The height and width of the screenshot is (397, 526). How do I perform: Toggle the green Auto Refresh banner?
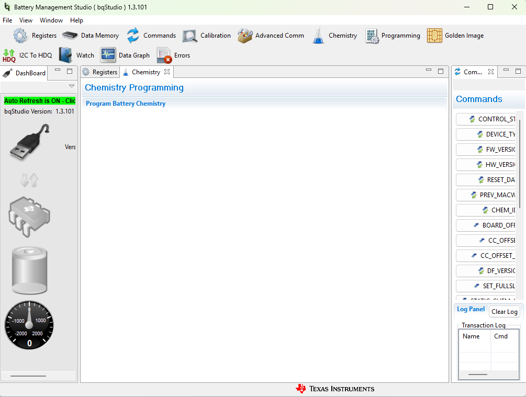(x=40, y=100)
